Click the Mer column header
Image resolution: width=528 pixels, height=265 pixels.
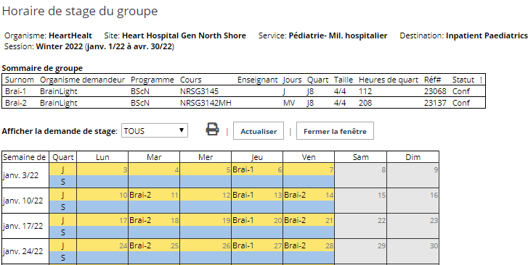pyautogui.click(x=206, y=157)
